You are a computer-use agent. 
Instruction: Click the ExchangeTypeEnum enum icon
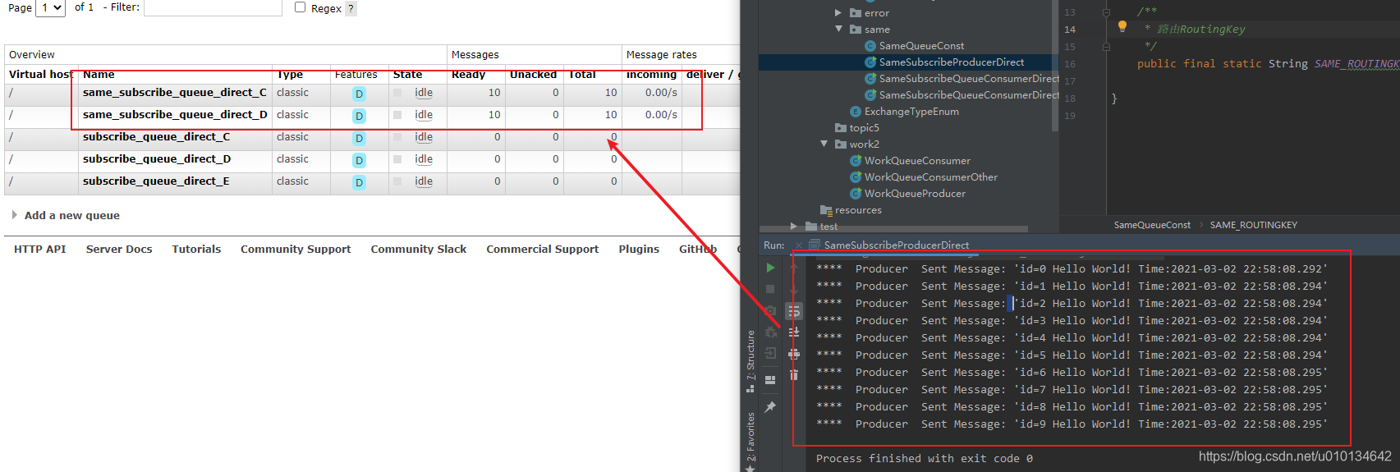coord(856,112)
